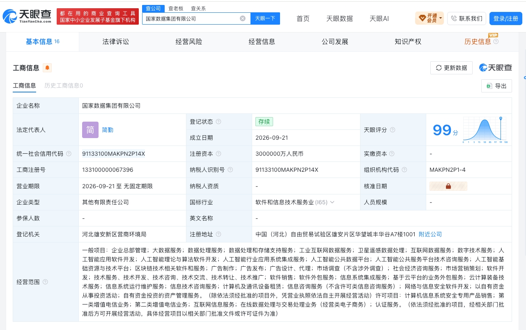The height and width of the screenshot is (330, 526).
Task: Click the 导出 export button
Action: click(496, 86)
